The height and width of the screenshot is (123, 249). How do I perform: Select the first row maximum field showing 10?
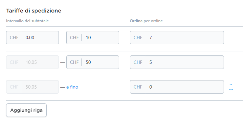(93, 38)
